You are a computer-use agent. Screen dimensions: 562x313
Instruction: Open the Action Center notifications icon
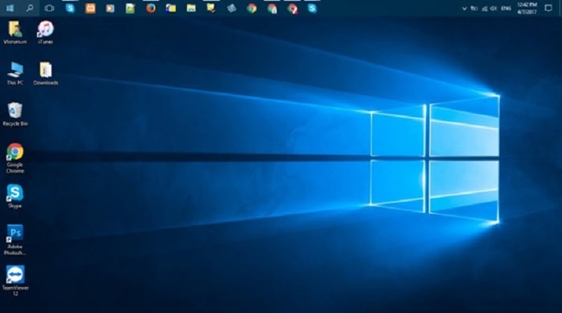tap(549, 8)
